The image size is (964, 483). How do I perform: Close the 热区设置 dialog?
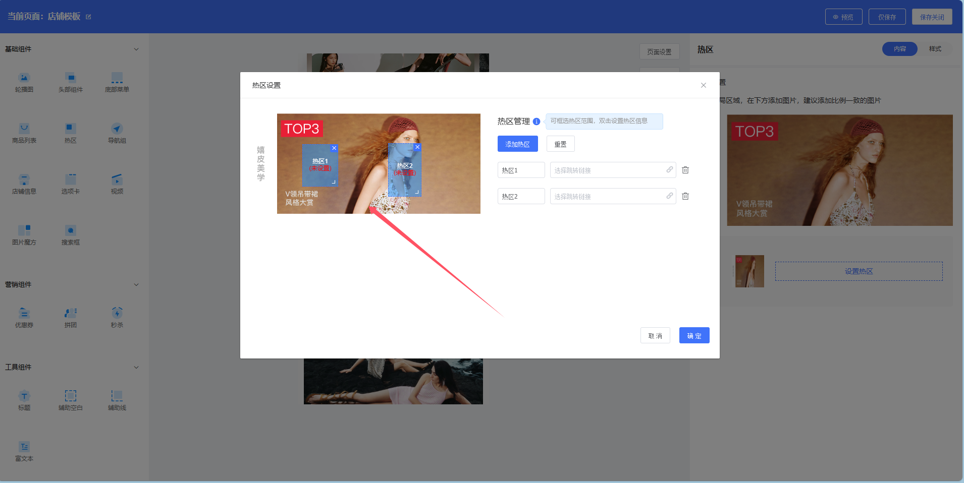pyautogui.click(x=703, y=85)
